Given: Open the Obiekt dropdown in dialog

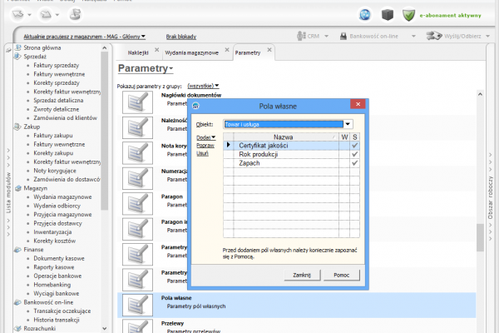Looking at the screenshot, I should (347, 124).
